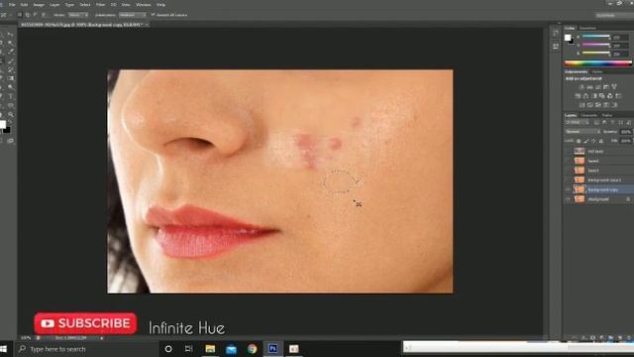Open collapsed Properties panel icon
The width and height of the screenshot is (634, 357).
coord(556,47)
